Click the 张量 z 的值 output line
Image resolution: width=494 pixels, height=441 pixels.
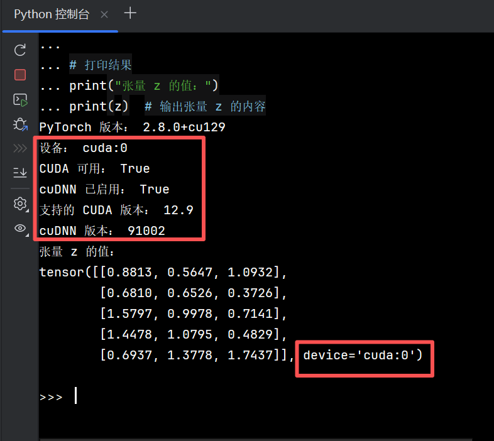77,252
